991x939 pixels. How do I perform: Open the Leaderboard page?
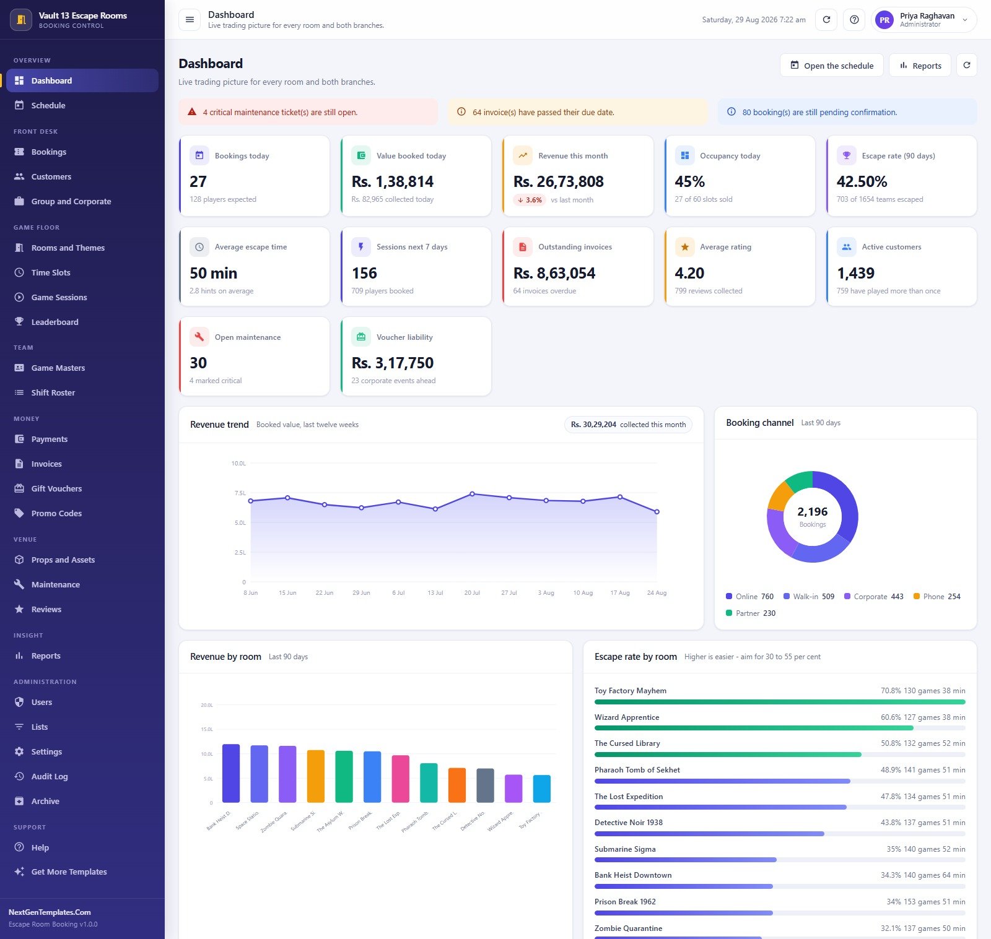82,322
